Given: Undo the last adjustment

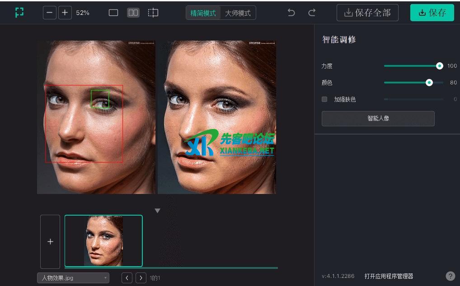Looking at the screenshot, I should 291,13.
